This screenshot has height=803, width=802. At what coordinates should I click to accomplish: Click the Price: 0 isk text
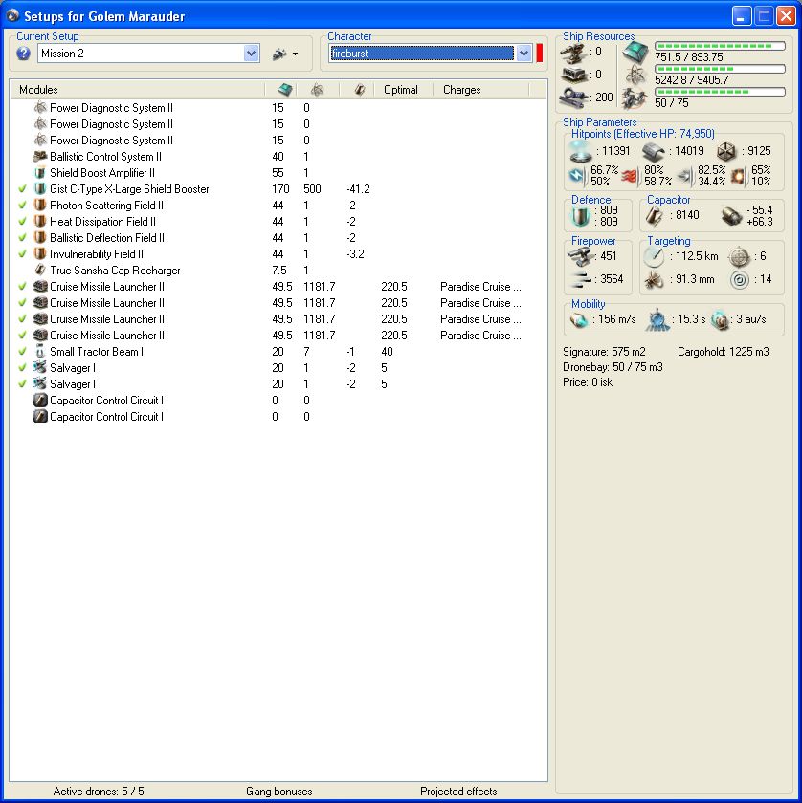click(588, 382)
